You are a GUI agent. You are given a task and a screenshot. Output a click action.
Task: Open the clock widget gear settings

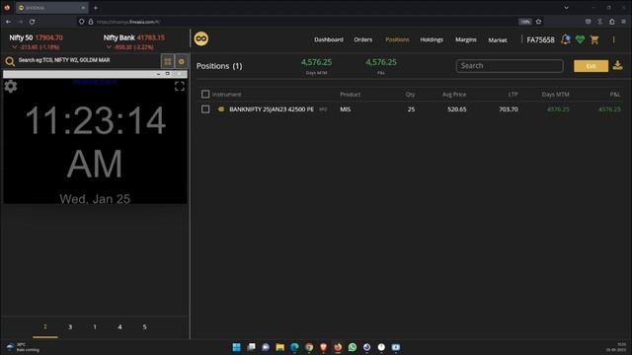pyautogui.click(x=11, y=86)
